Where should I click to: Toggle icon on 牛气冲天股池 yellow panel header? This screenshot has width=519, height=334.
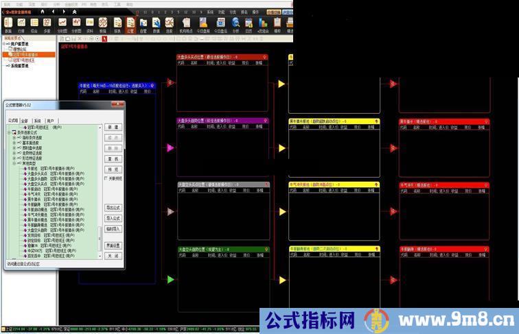coord(376,184)
